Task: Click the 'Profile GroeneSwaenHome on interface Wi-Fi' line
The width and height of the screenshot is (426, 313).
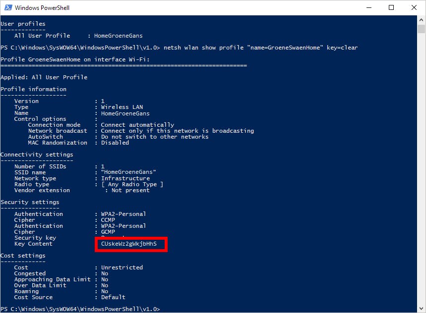Action: pyautogui.click(x=75, y=59)
